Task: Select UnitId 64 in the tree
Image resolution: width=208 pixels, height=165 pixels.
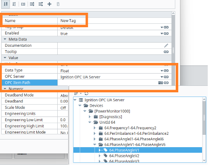Action: pos(107,122)
